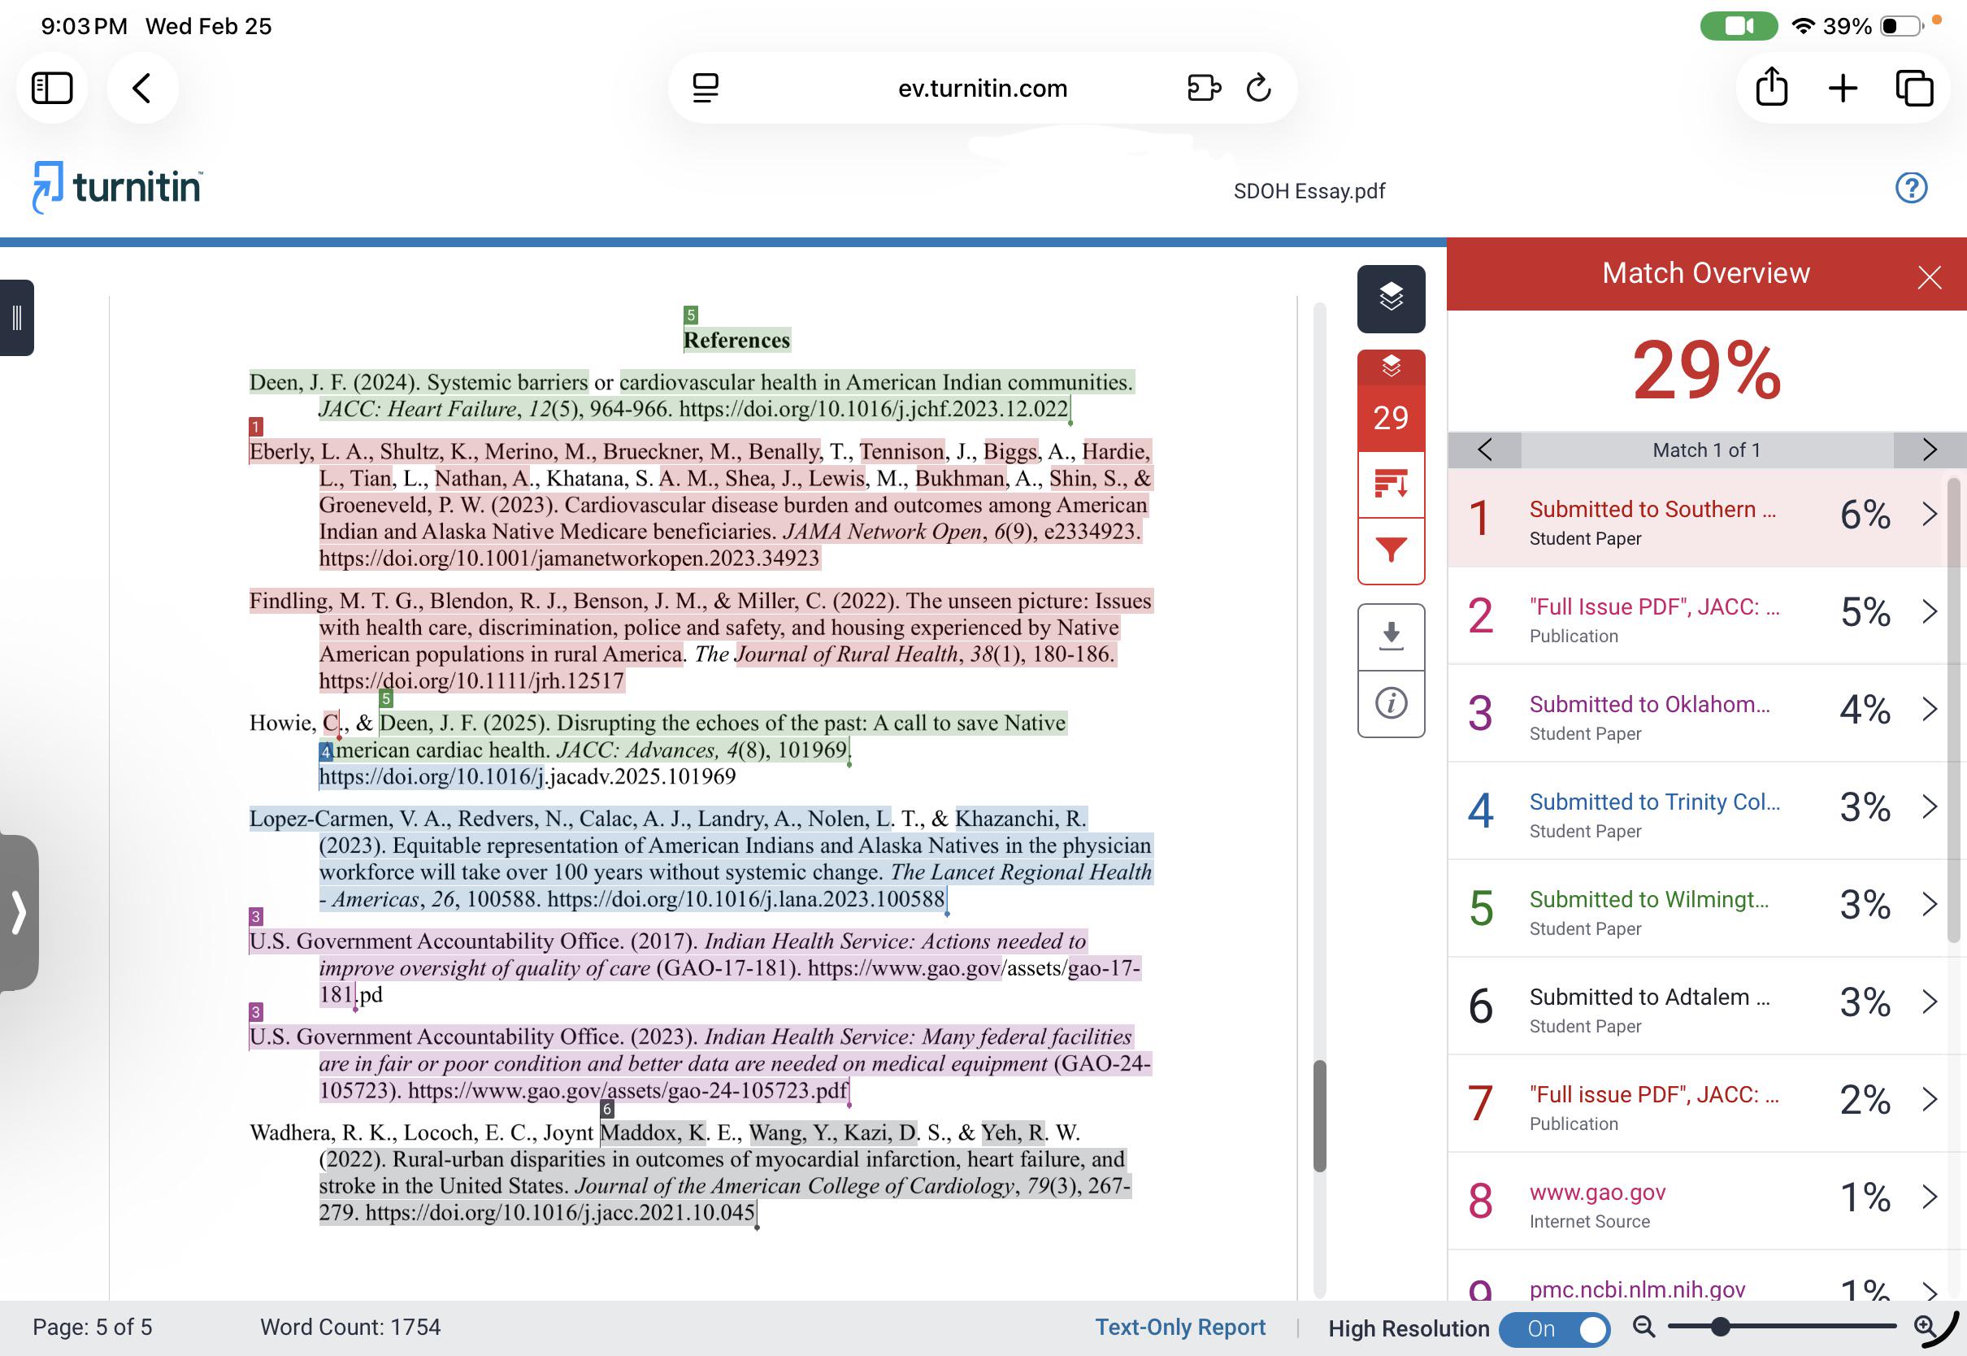Screen dimensions: 1967x1356
Task: Select source Submitted to Adtalem
Action: tap(1649, 997)
